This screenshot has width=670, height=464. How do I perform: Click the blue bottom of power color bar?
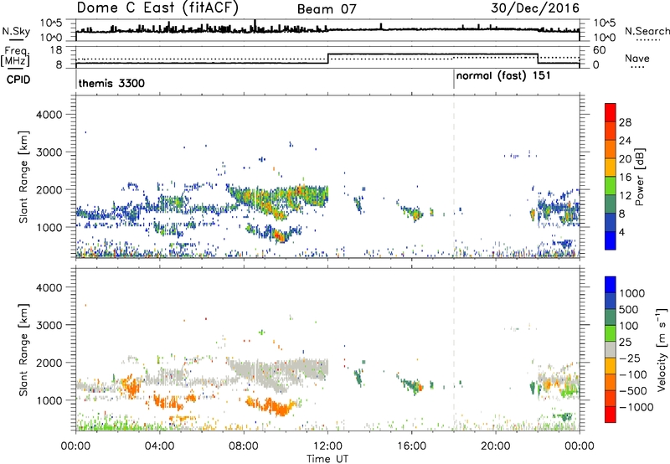611,240
